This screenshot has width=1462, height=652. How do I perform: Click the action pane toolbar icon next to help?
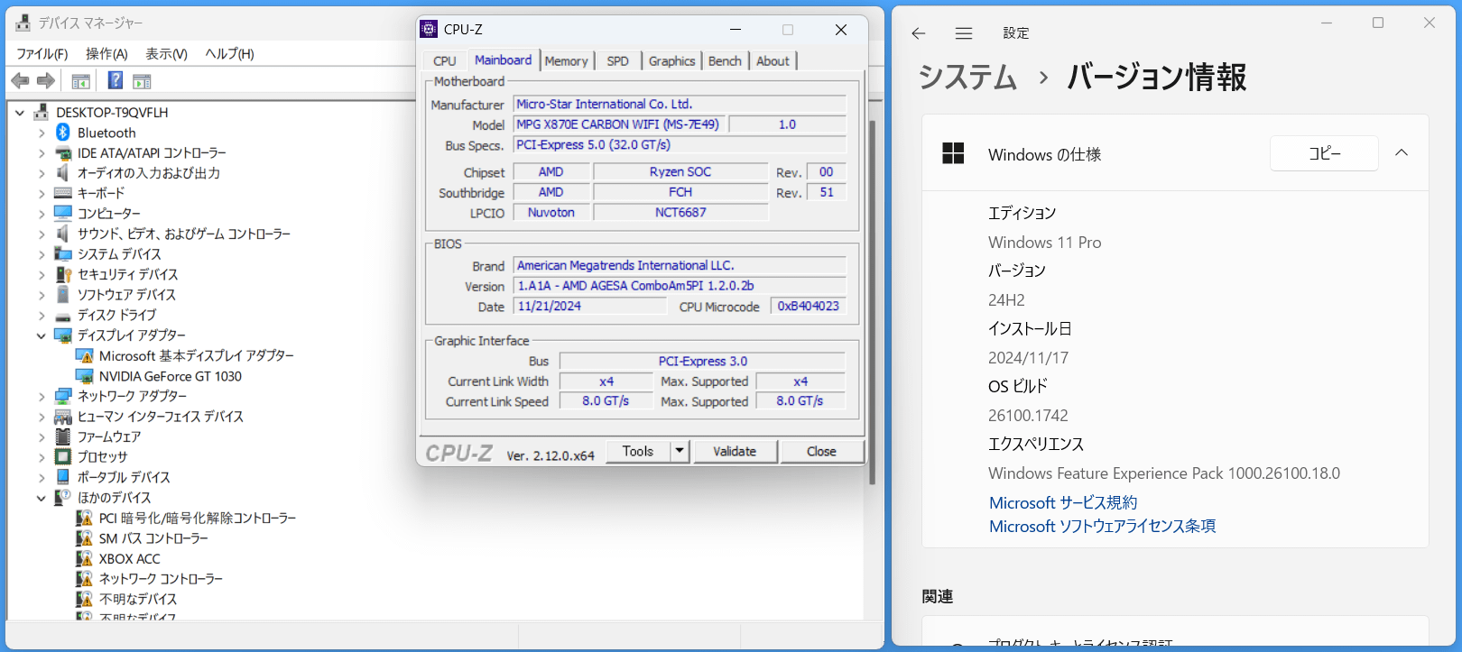coord(142,81)
